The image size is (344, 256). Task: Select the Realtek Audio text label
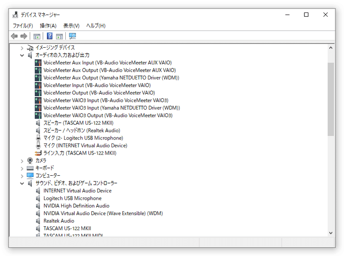[59, 221]
